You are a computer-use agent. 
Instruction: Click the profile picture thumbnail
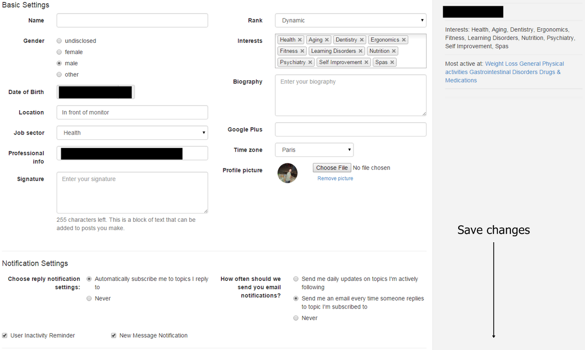pyautogui.click(x=288, y=173)
